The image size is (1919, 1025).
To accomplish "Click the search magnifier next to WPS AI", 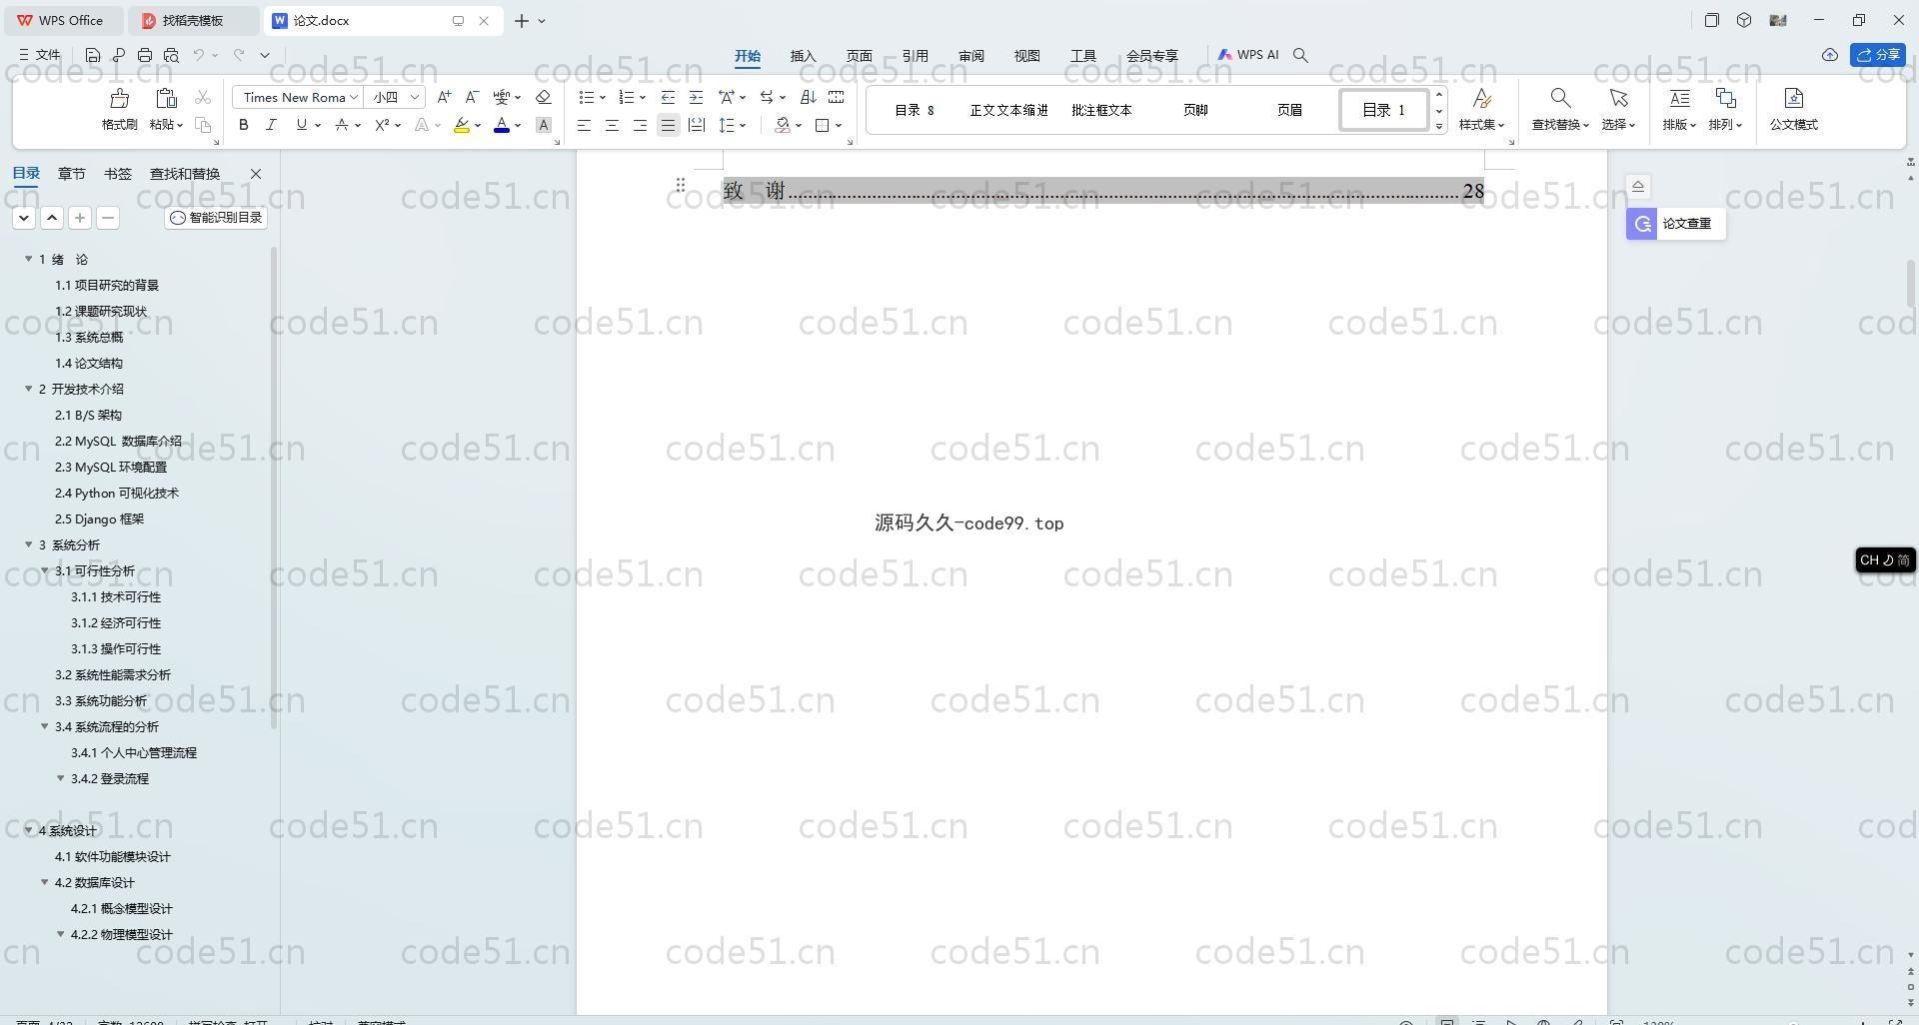I will tap(1300, 55).
